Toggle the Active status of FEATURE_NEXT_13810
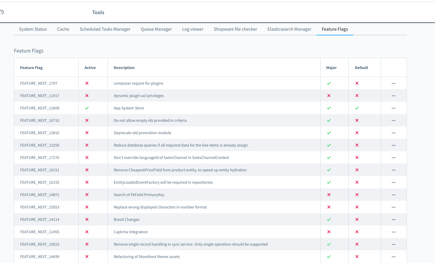The image size is (435, 263). (x=87, y=133)
